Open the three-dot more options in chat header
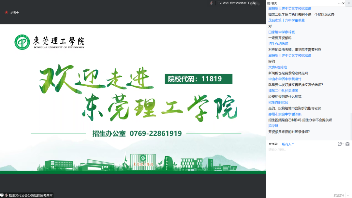 pyautogui.click(x=339, y=3)
